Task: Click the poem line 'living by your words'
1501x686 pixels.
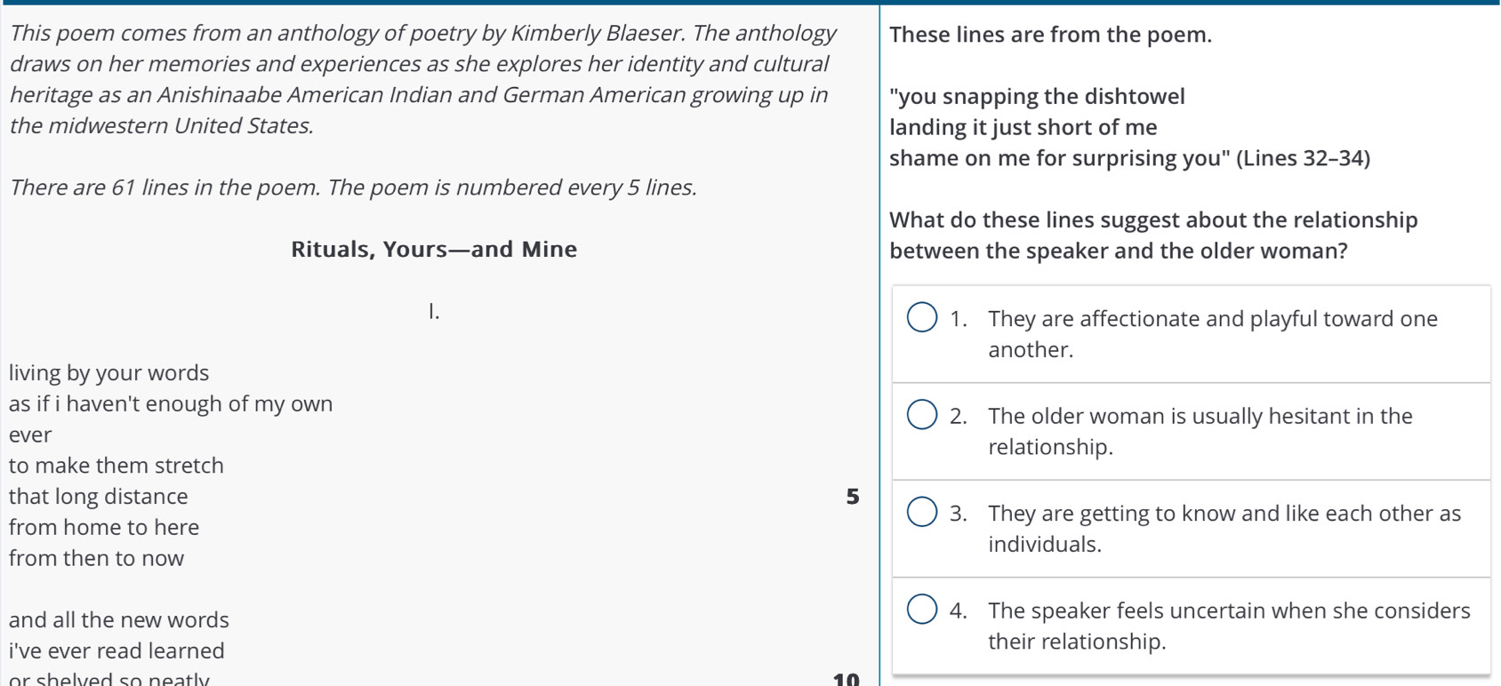Action: coord(109,373)
